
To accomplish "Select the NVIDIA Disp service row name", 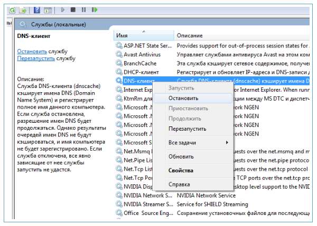I will pos(138,186).
